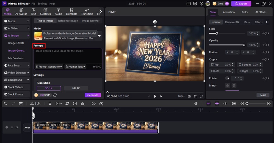Screen dimensions: 274x143
Task: Expand the Video Enhancer section
Action: tap(28, 73)
